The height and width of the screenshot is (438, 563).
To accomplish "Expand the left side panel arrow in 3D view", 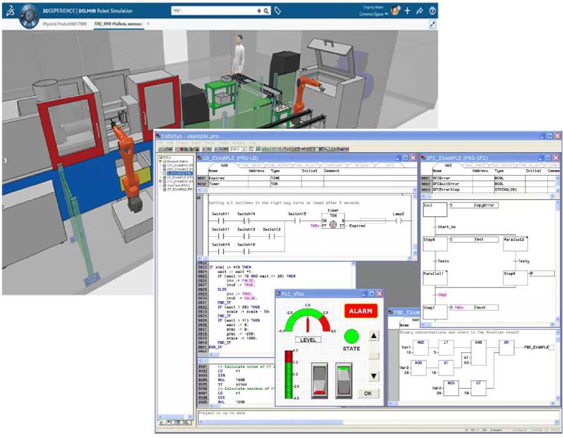I will pyautogui.click(x=5, y=160).
